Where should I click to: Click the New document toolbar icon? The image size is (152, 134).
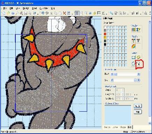click(4, 13)
